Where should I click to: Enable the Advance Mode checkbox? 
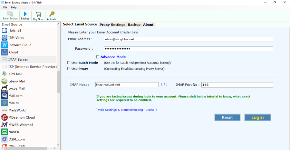(x=98, y=57)
